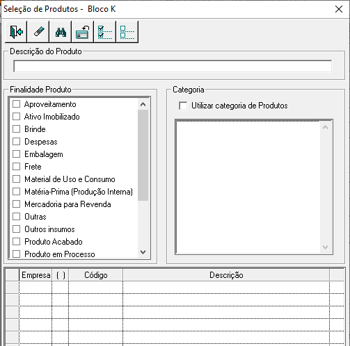Screen dimensions: 350x346
Task: Click the binoculars search icon
Action: pyautogui.click(x=61, y=32)
